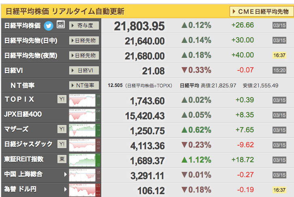This screenshot has width=294, height=197.
Task: Open the 為替 ドル円 mini chart
Action: pos(85,190)
